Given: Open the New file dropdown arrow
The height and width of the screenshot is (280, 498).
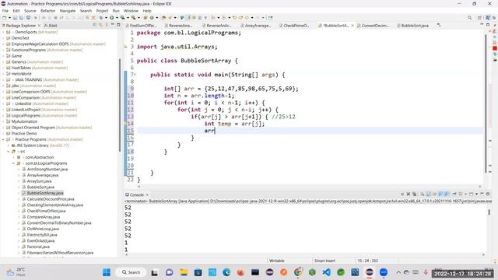Looking at the screenshot, I should [9, 18].
